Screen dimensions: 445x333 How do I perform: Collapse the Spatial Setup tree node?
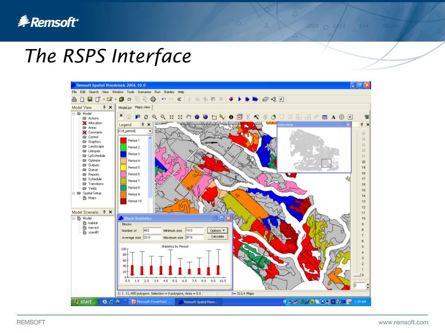(73, 193)
